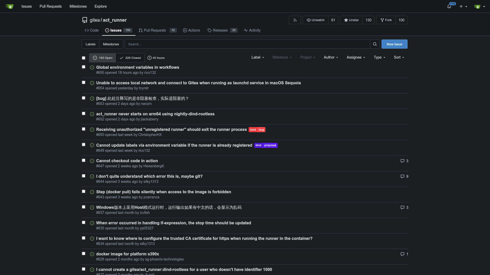Image resolution: width=490 pixels, height=275 pixels.
Task: Click the 40 hours tracked time clock
Action: point(156,58)
